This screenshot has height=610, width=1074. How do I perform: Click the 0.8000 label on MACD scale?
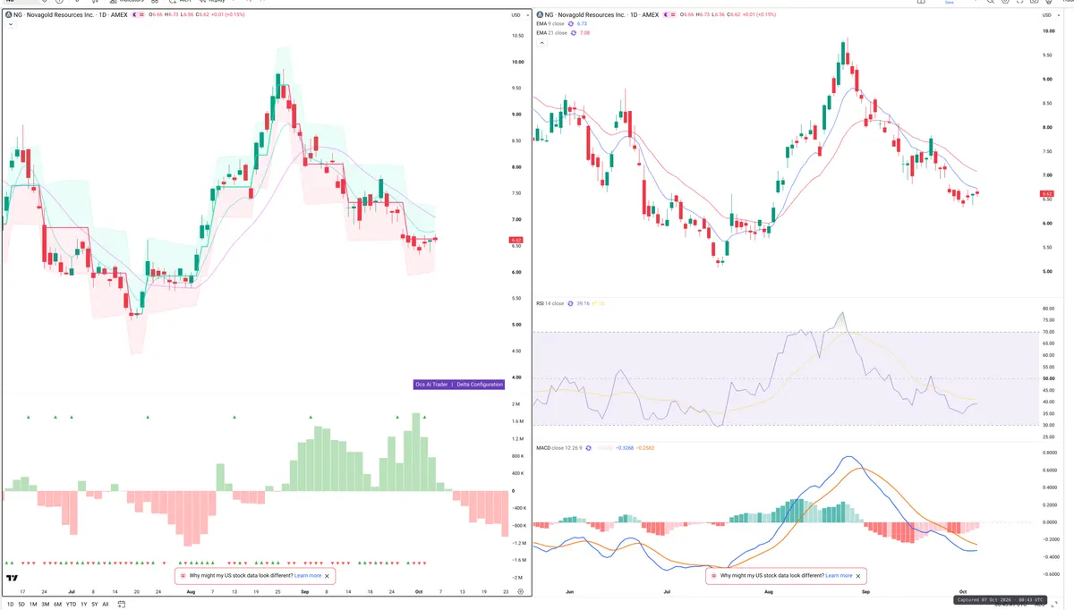coord(1050,453)
